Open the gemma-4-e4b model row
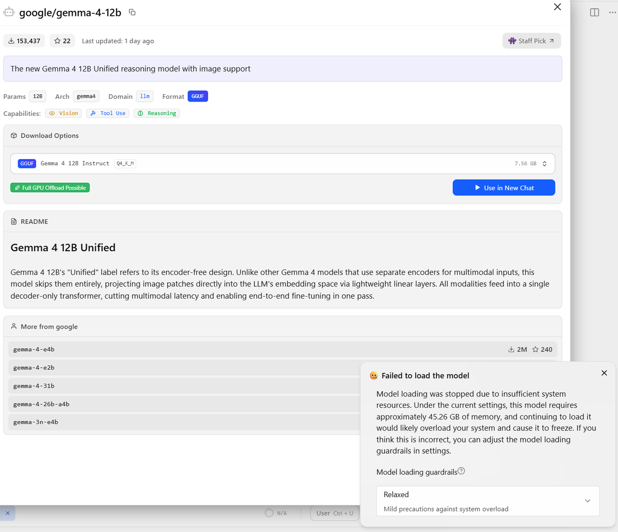The width and height of the screenshot is (618, 532). point(283,349)
